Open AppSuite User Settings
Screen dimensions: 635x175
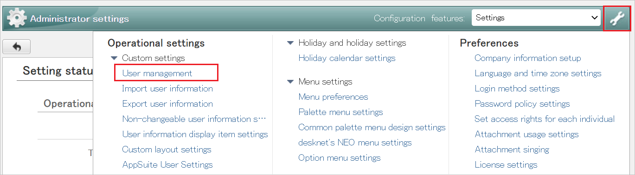coord(167,165)
